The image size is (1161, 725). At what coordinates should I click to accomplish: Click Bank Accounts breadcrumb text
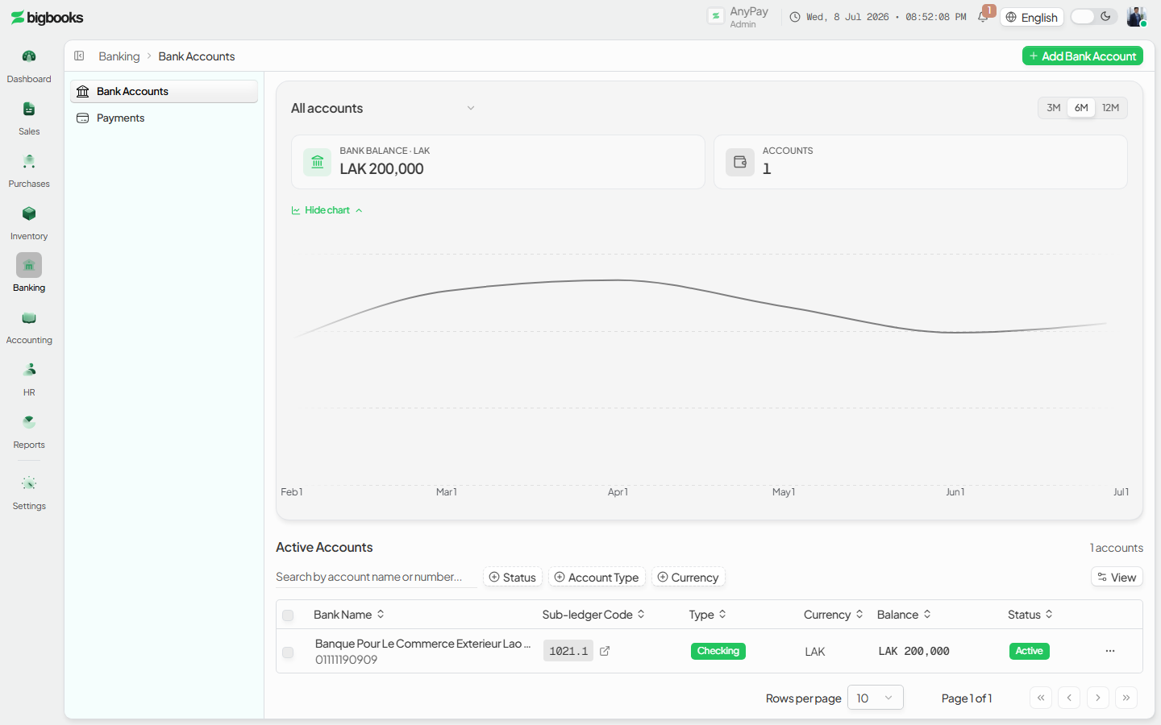pos(197,56)
